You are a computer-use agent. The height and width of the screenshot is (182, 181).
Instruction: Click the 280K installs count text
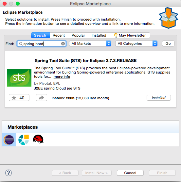(70, 98)
